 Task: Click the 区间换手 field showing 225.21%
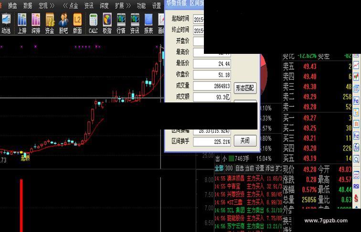[212, 142]
